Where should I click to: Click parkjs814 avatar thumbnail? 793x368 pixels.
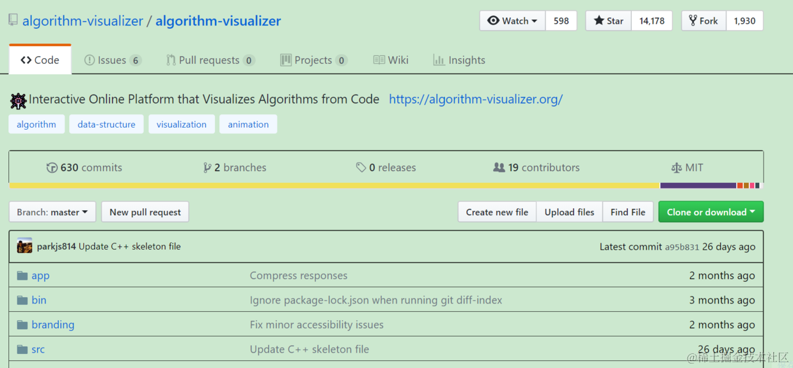24,246
